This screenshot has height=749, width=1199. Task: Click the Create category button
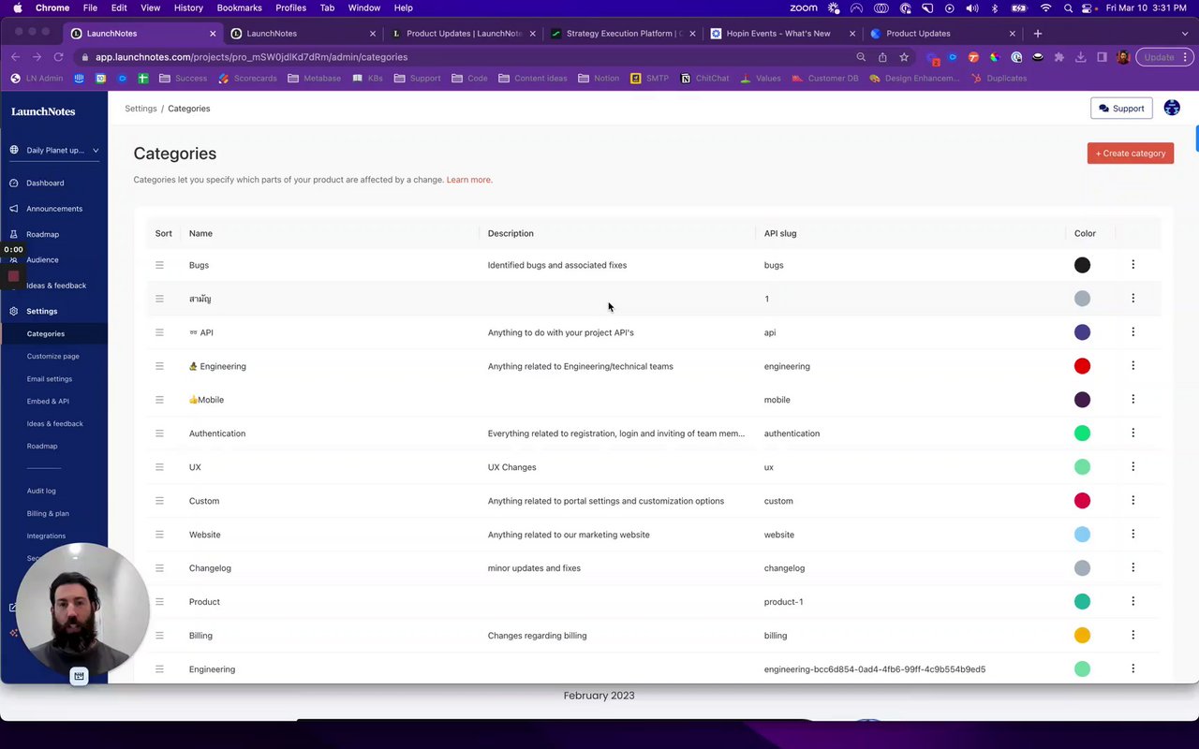(1131, 154)
